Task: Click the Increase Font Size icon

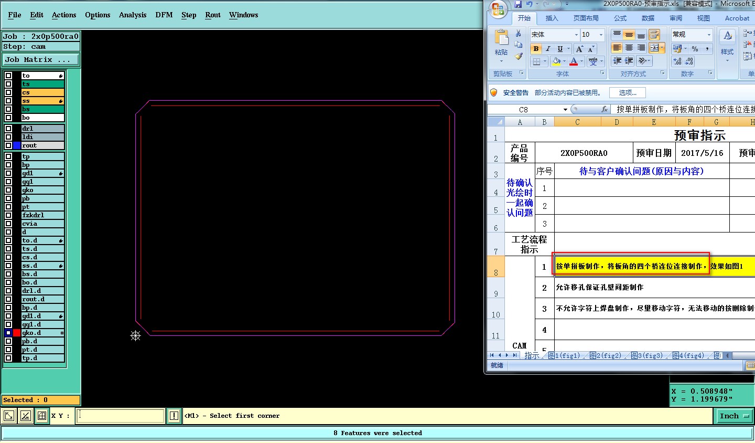Action: coord(580,49)
